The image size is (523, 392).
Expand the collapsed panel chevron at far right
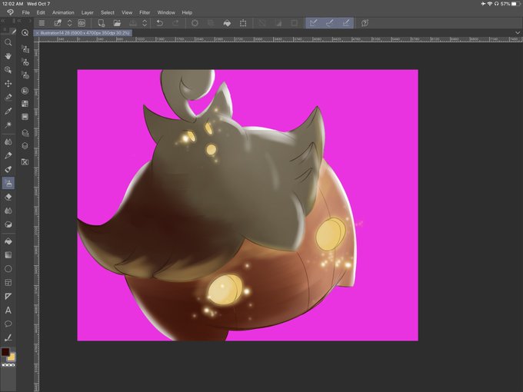pos(518,32)
